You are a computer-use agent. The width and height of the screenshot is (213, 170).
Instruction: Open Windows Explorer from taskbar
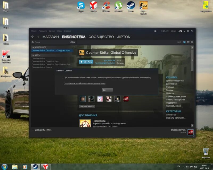tap(15, 167)
